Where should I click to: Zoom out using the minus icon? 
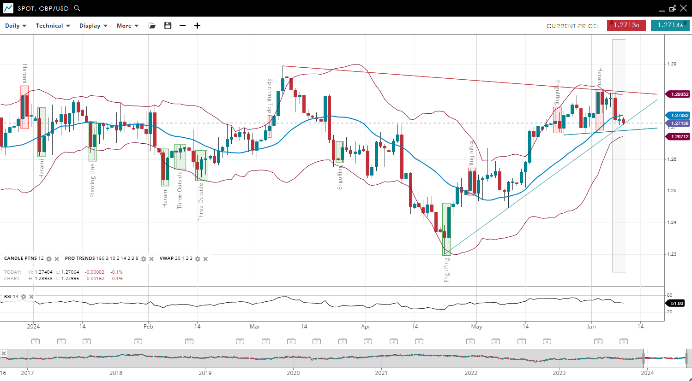(x=183, y=26)
